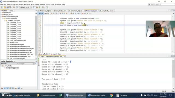Image resolution: width=175 pixels, height=98 pixels.
Task: Click the Save All toolbar icon
Action: pyautogui.click(x=10, y=7)
